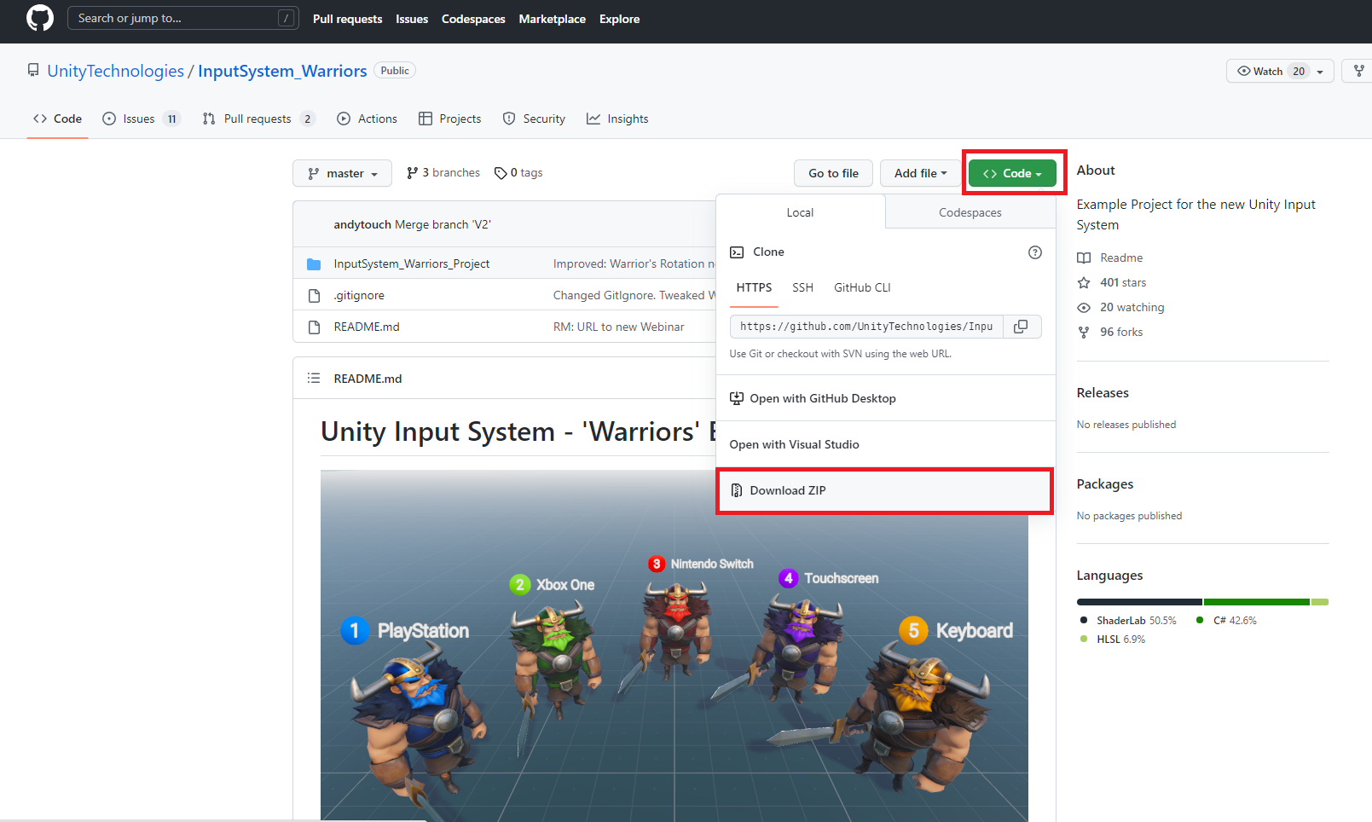This screenshot has height=822, width=1372.
Task: Click Open with Visual Studio
Action: pos(886,444)
